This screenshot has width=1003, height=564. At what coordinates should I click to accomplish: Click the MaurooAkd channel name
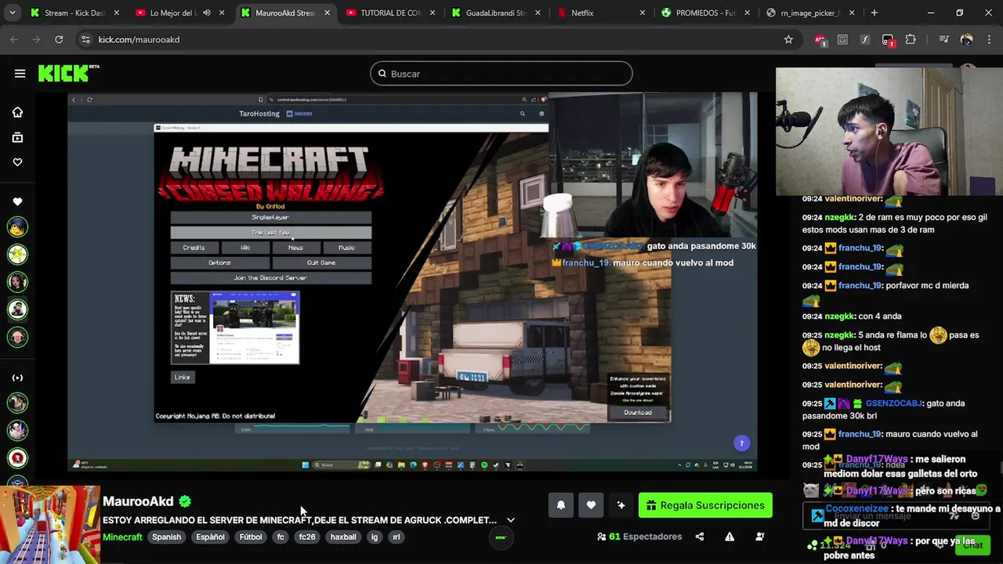coord(138,501)
